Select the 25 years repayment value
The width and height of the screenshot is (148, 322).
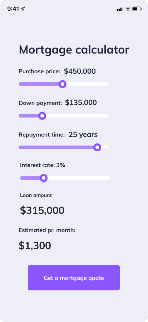click(83, 135)
